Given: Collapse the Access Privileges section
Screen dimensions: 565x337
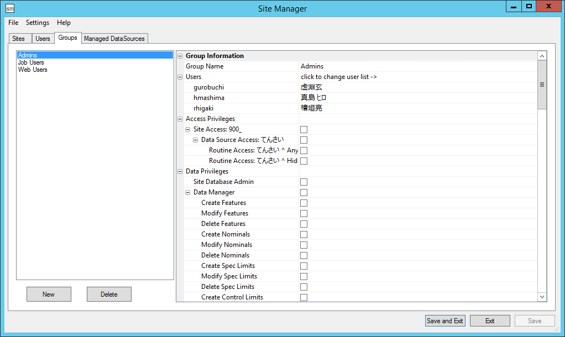Looking at the screenshot, I should [180, 119].
